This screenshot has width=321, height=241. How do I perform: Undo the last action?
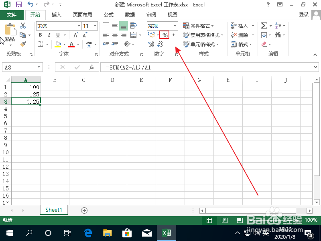point(30,4)
